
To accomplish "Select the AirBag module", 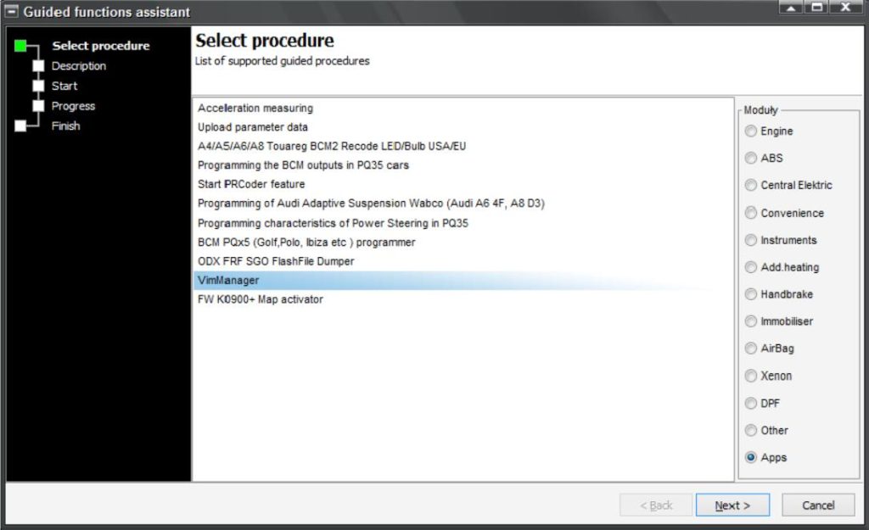I will pos(751,349).
